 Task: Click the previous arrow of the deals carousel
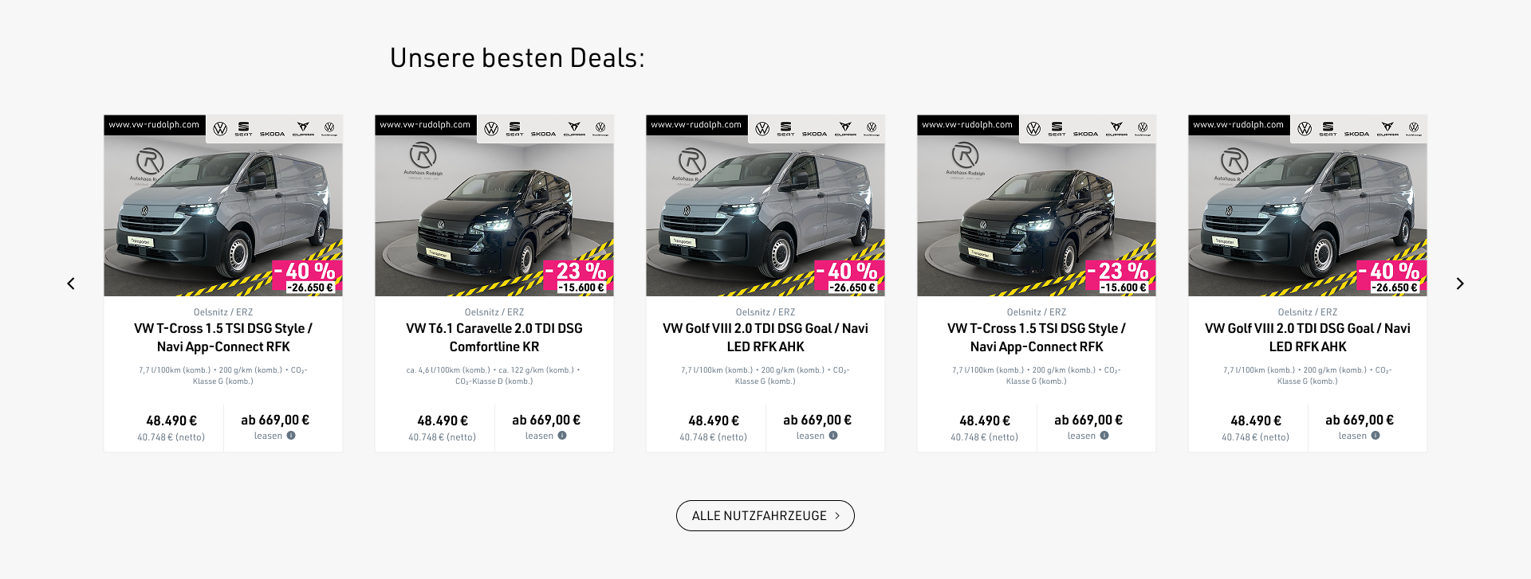coord(71,284)
